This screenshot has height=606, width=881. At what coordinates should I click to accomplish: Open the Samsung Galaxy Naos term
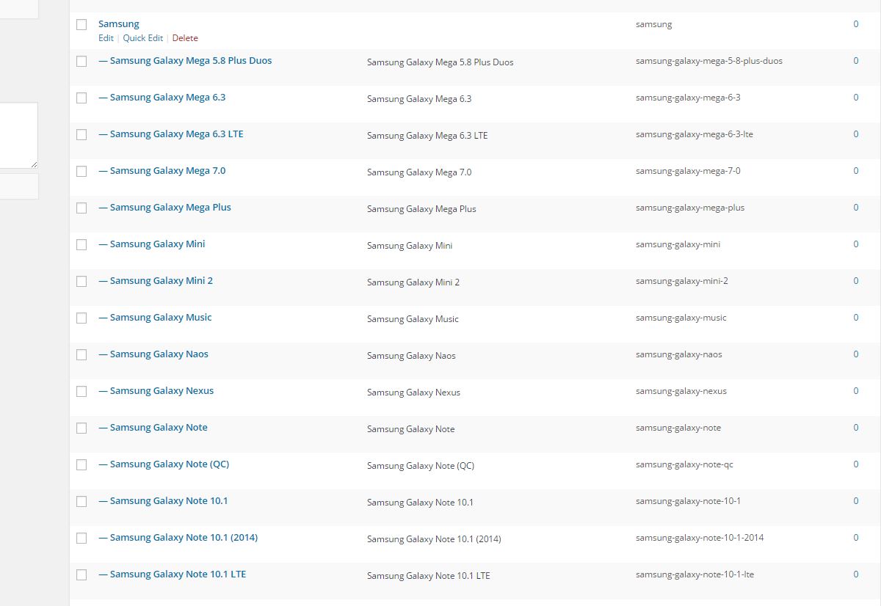159,354
